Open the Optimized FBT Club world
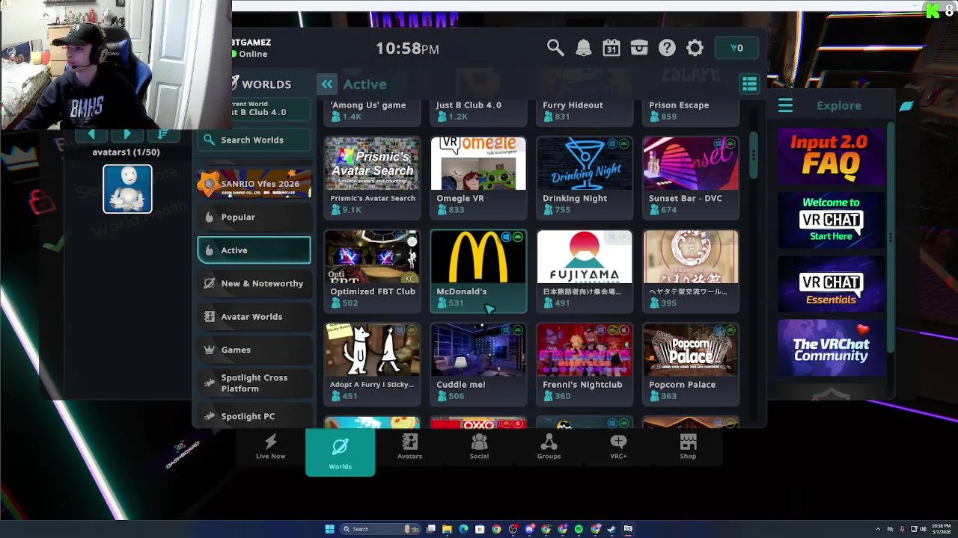Screen dimensions: 958x538 click(x=372, y=270)
